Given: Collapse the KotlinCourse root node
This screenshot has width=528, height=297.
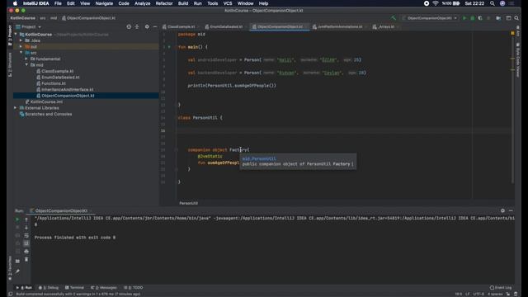Looking at the screenshot, I should point(16,35).
